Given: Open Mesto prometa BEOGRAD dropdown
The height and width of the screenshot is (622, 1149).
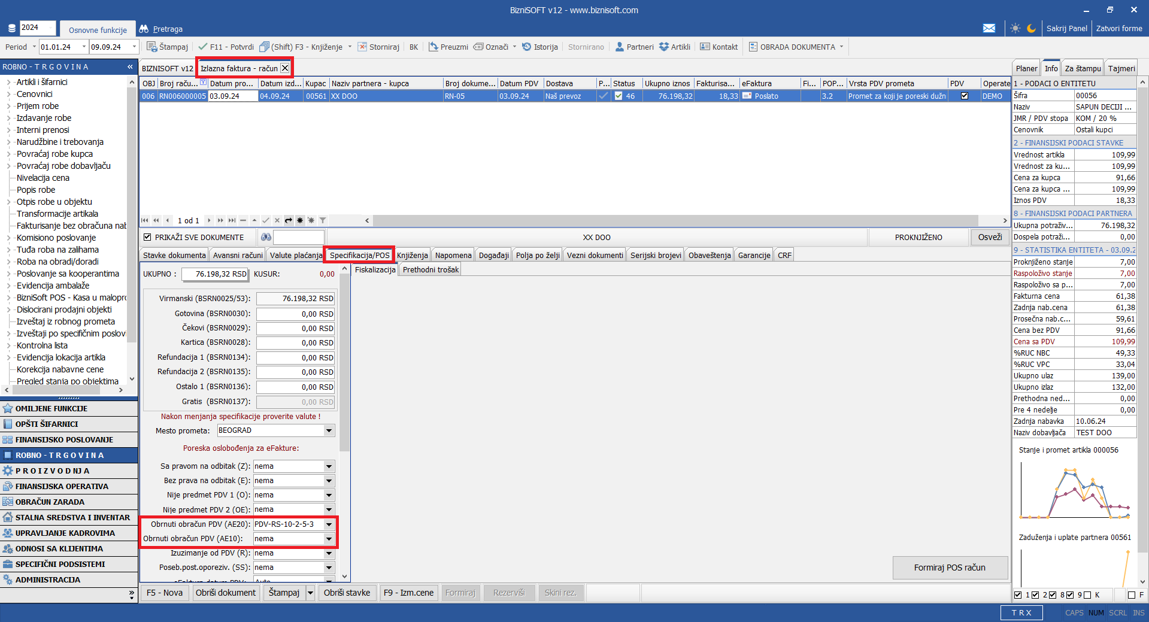Looking at the screenshot, I should [329, 430].
